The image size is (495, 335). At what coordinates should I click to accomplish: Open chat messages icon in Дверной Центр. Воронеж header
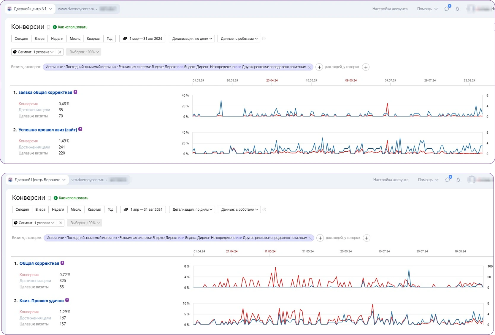point(448,180)
